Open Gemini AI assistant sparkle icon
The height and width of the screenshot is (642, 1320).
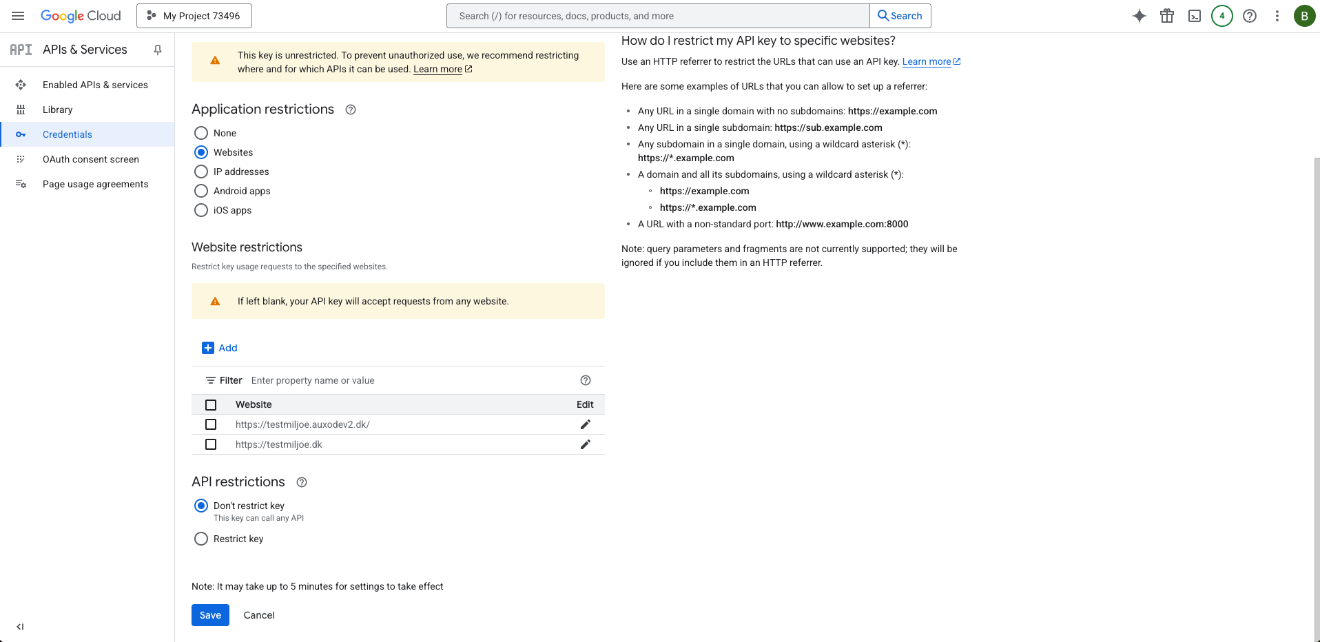(x=1139, y=16)
